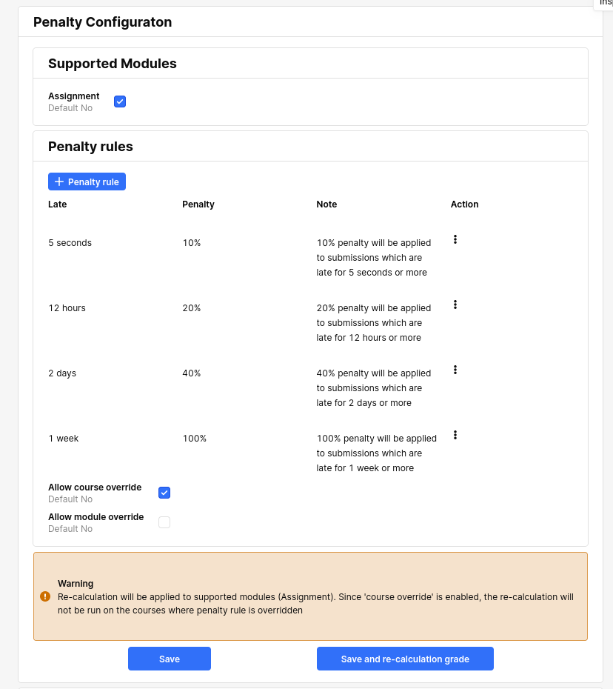Click plus icon on Penalty rule button
This screenshot has height=689, width=613.
click(58, 182)
